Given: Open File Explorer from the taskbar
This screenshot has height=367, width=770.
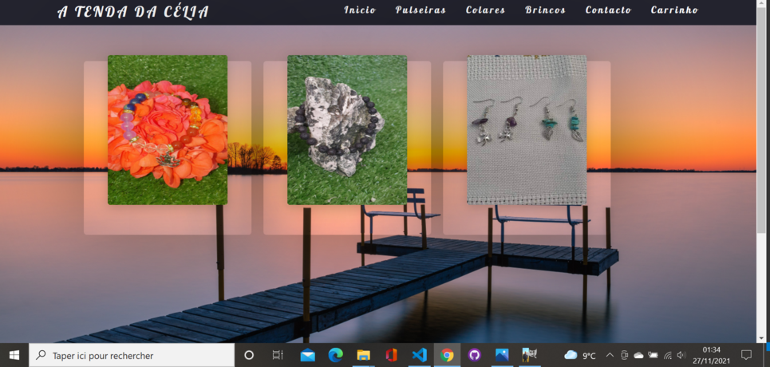Looking at the screenshot, I should pyautogui.click(x=363, y=355).
